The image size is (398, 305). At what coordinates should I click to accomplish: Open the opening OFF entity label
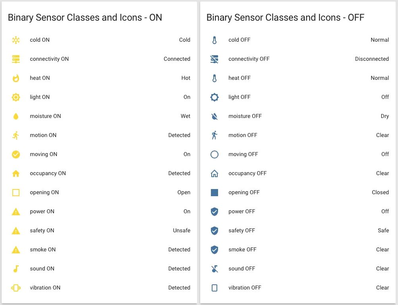(244, 193)
